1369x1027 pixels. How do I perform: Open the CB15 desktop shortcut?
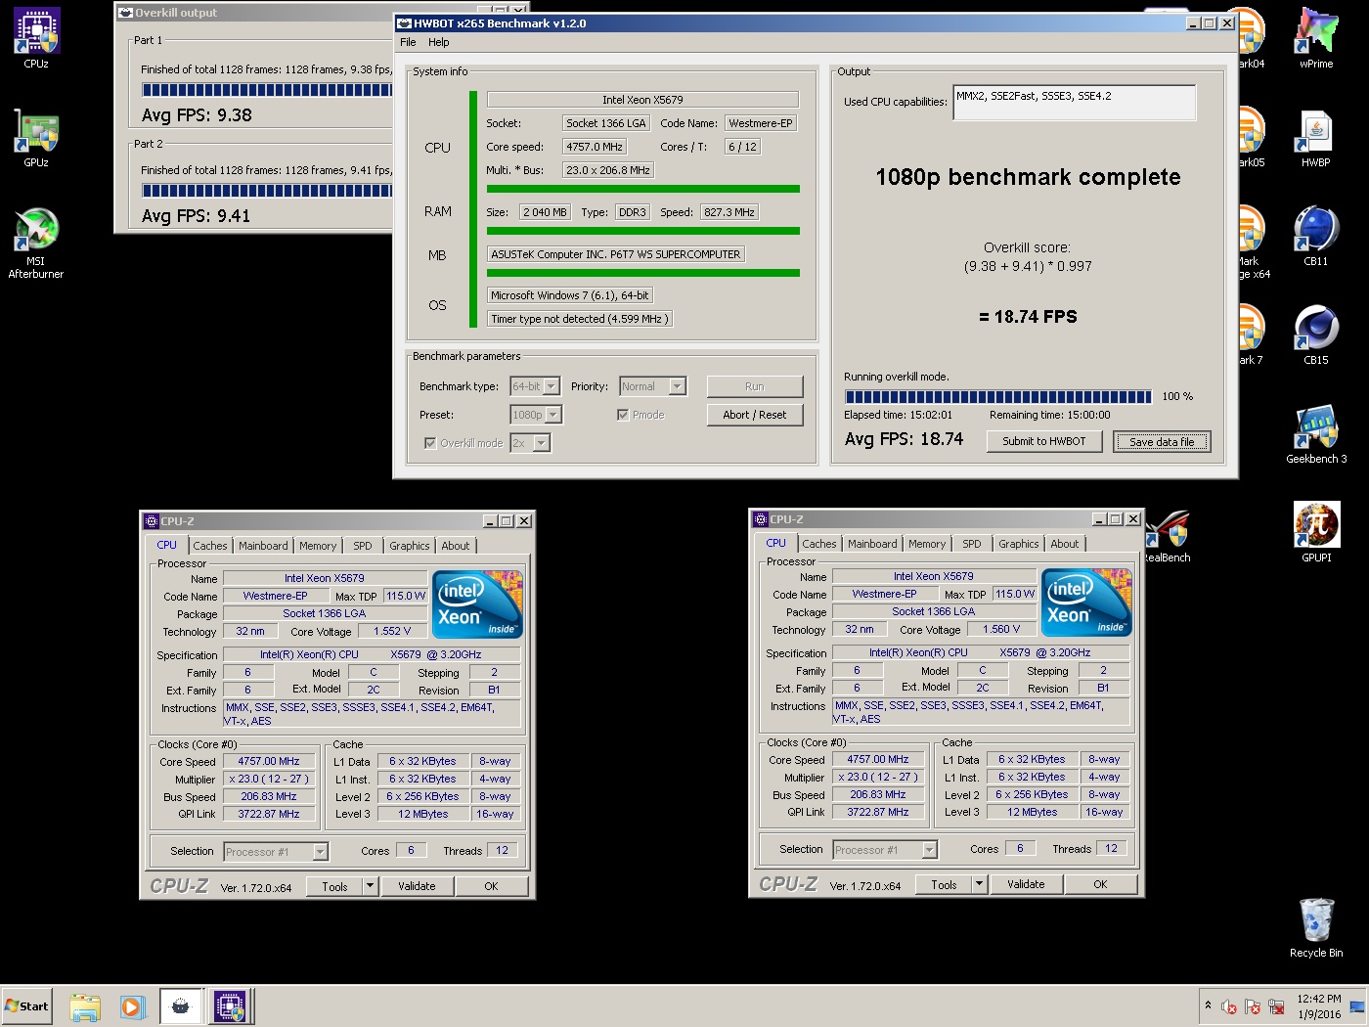coord(1315,335)
